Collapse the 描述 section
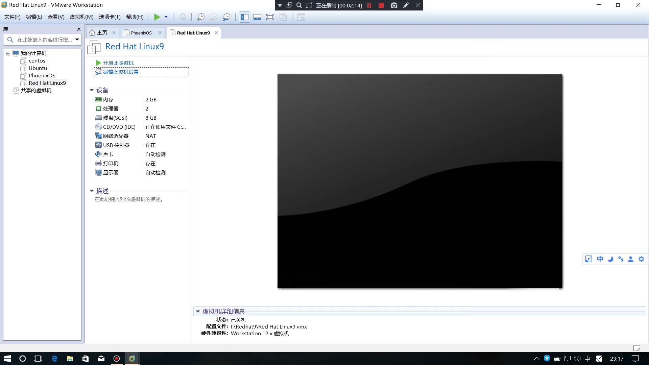This screenshot has height=365, width=649. (92, 191)
